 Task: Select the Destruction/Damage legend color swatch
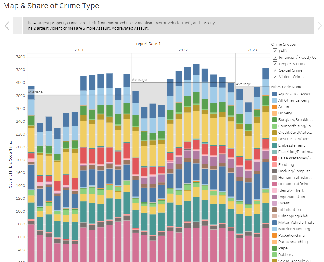pyautogui.click(x=274, y=139)
